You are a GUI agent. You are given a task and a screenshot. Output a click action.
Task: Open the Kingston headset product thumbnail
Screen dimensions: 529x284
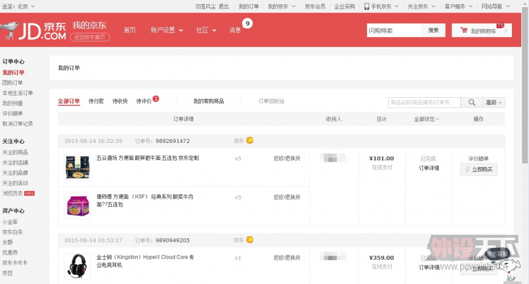(x=78, y=266)
